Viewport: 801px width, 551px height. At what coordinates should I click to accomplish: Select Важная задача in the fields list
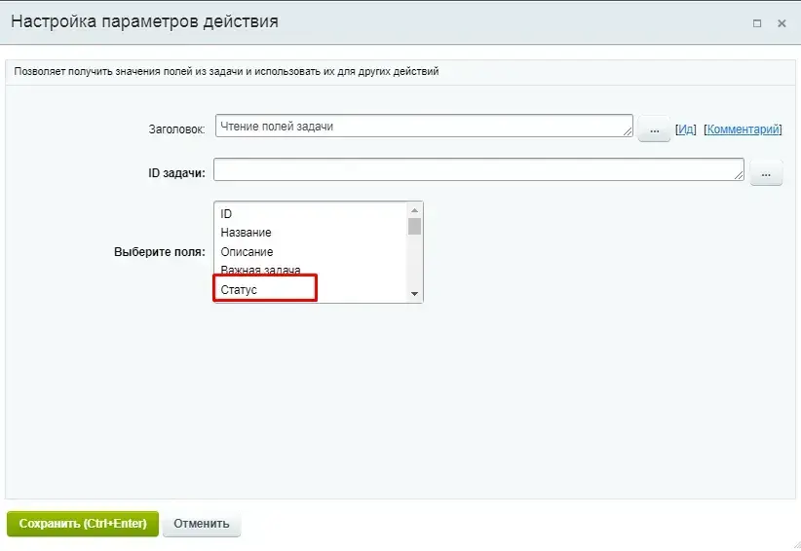[x=311, y=270]
